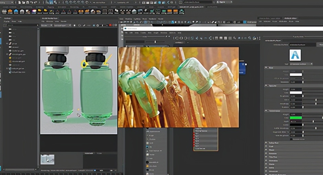Toggle the checkbox below the black swatch

pos(291,139)
